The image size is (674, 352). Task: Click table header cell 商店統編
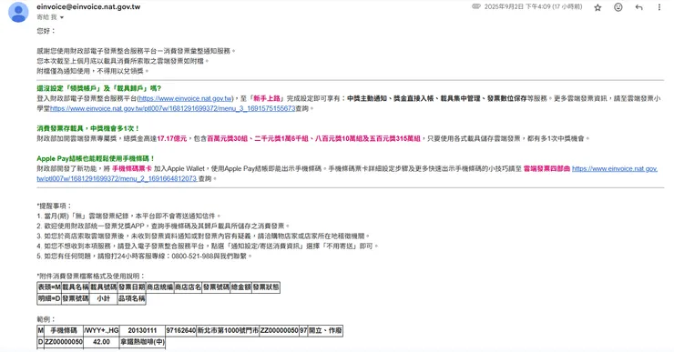pyautogui.click(x=159, y=287)
